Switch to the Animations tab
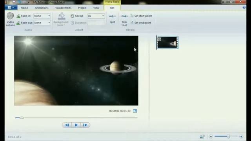 (x=42, y=8)
